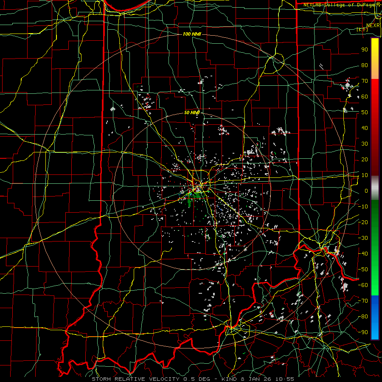Click the "10:55" timestamp in caption

[285, 379]
